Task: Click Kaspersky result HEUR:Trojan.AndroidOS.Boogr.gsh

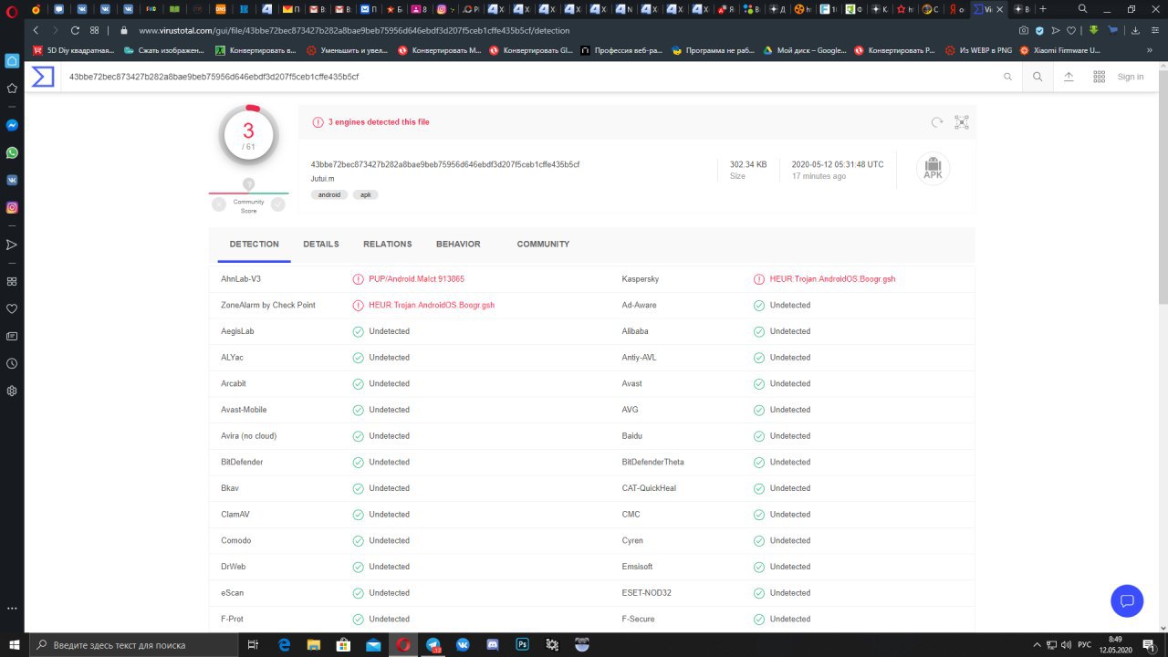Action: (x=832, y=279)
